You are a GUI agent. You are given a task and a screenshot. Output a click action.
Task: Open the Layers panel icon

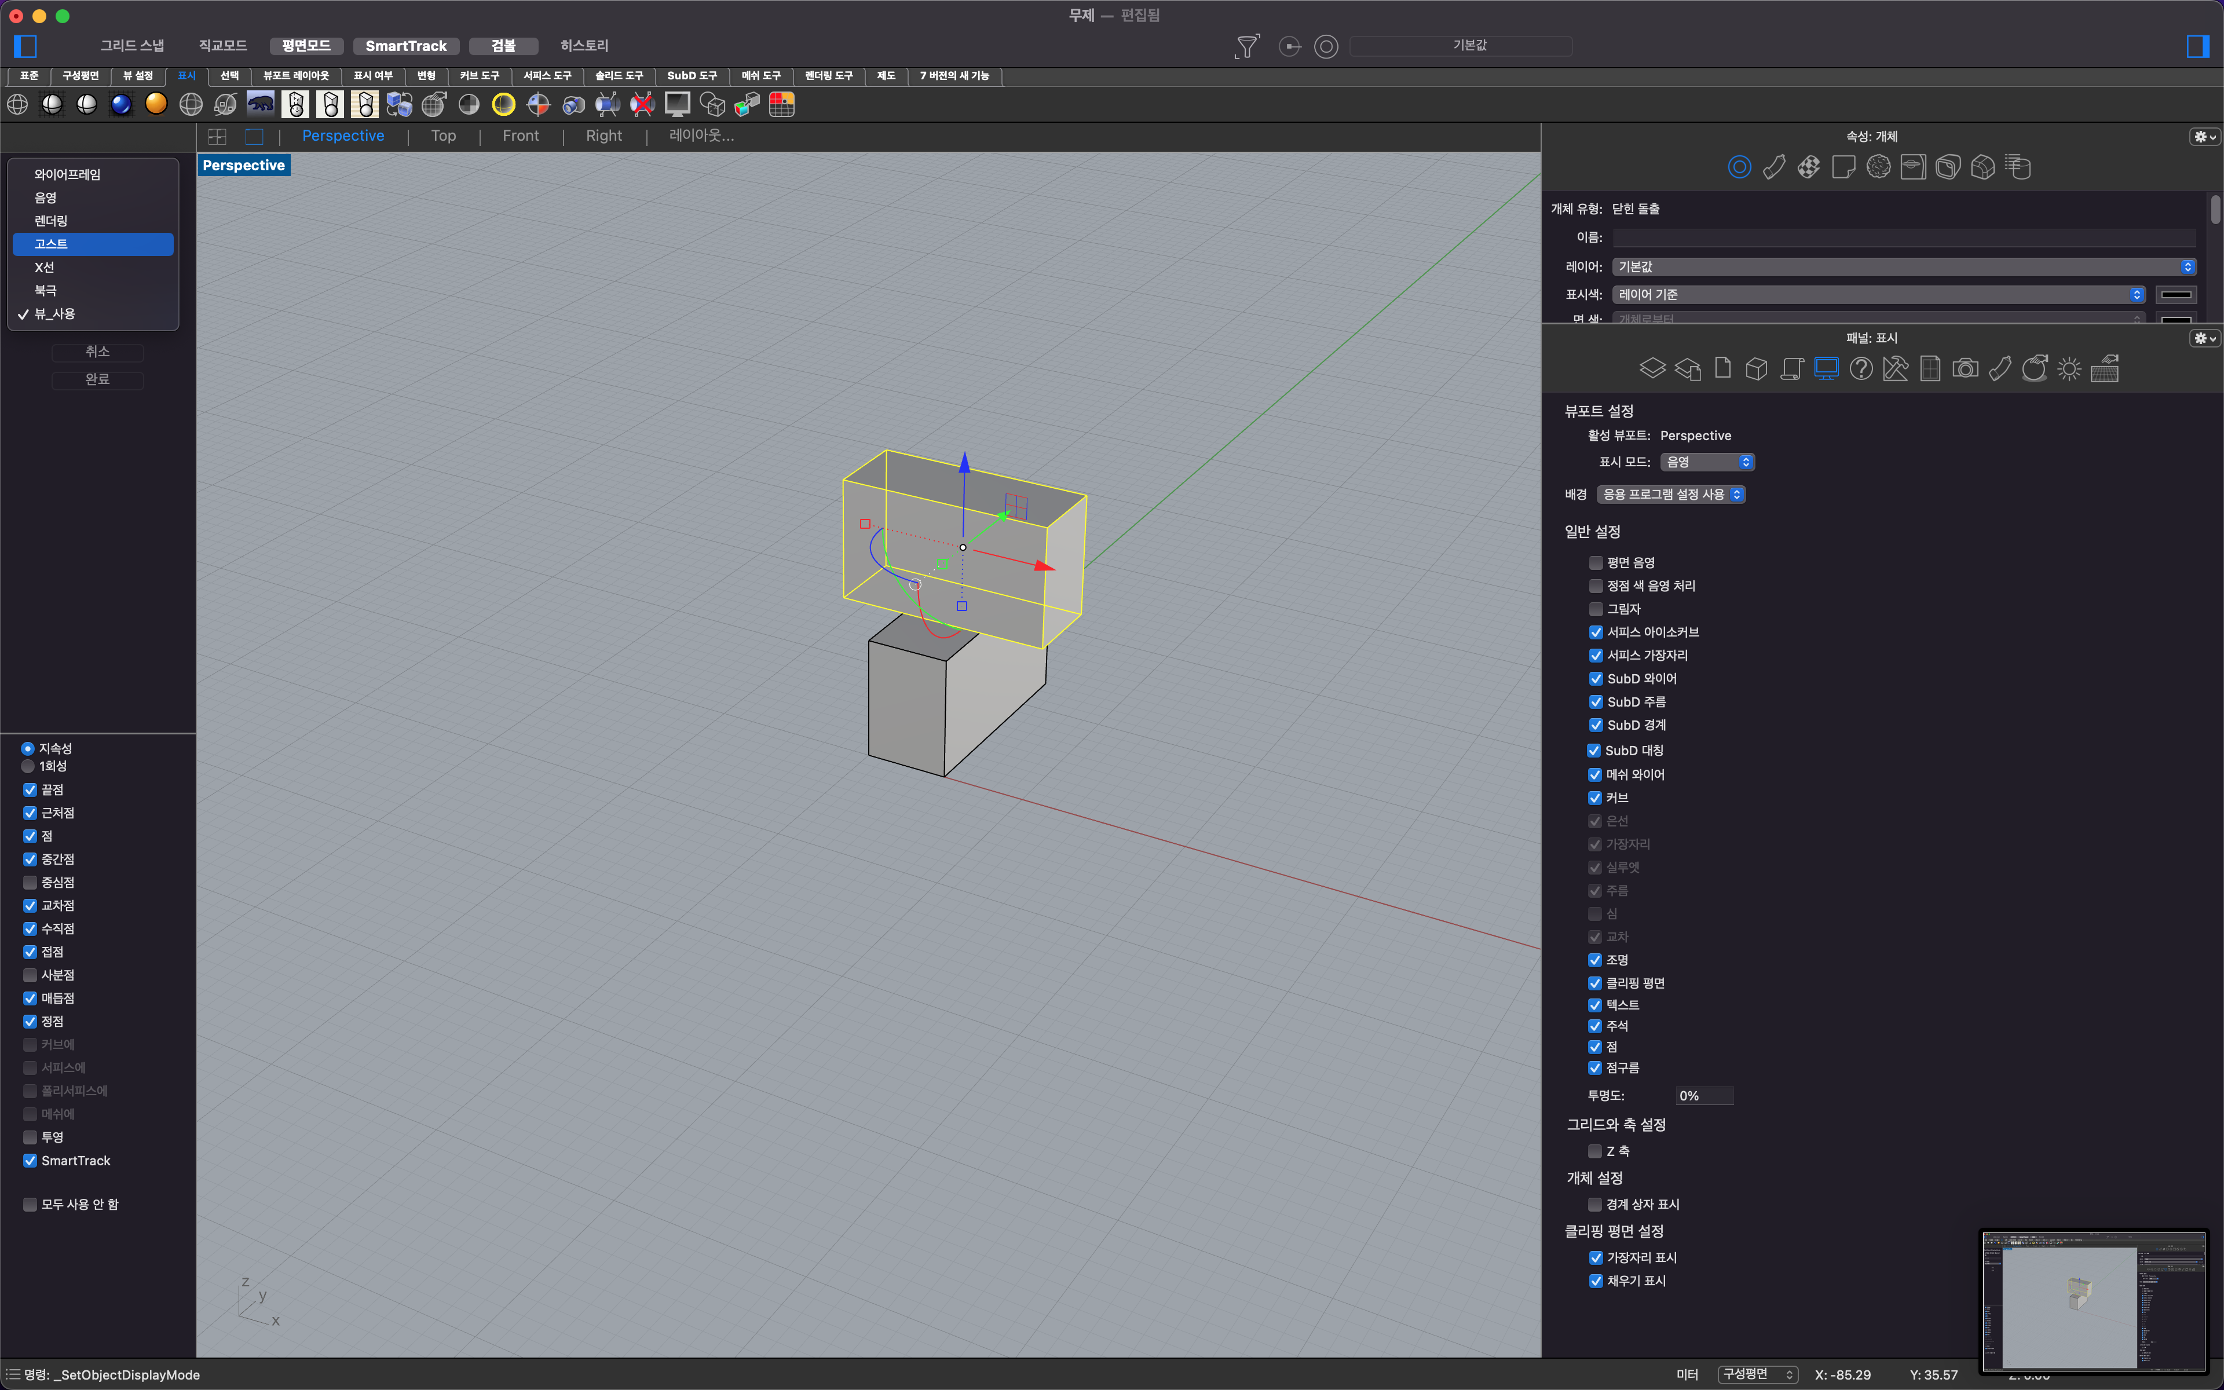[1652, 369]
